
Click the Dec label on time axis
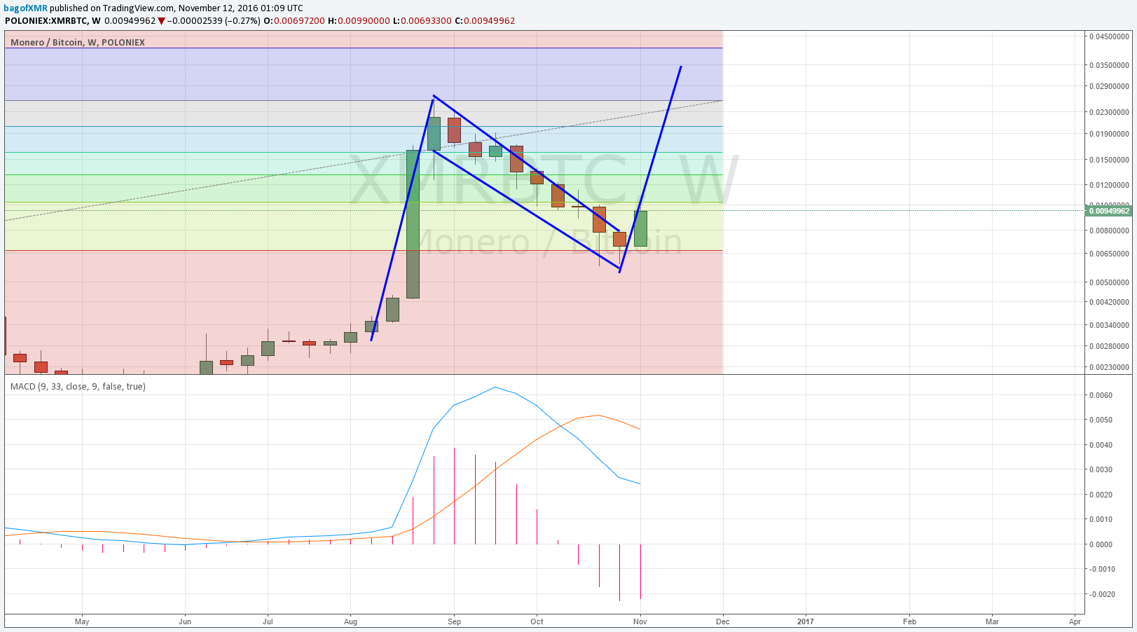pyautogui.click(x=723, y=621)
